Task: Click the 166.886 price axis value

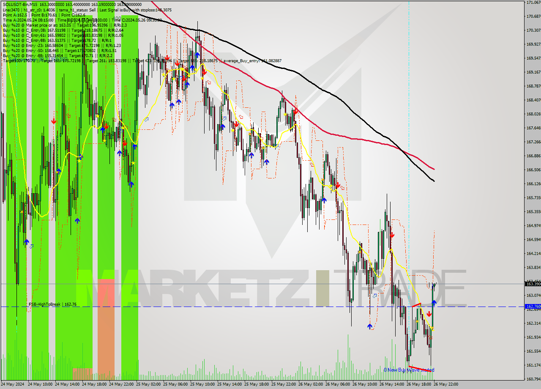Action: tap(534, 156)
